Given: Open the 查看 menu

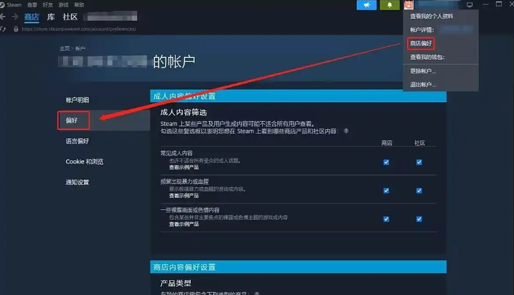Looking at the screenshot, I should 32,5.
